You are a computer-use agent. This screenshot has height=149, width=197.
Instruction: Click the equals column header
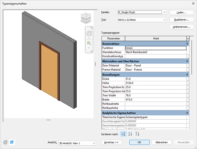point(188,39)
